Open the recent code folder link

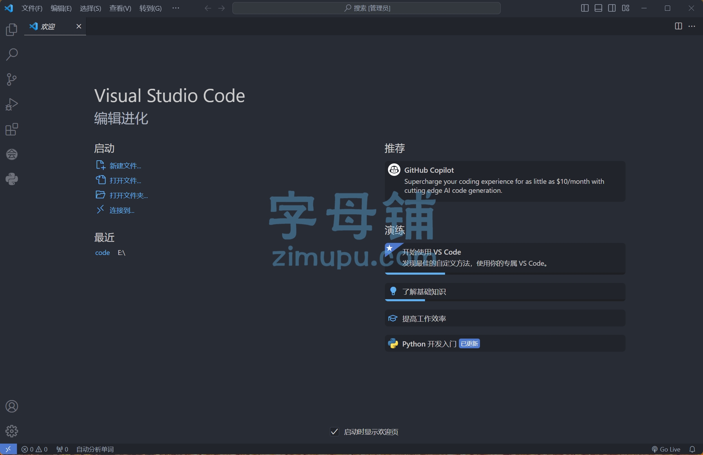102,253
